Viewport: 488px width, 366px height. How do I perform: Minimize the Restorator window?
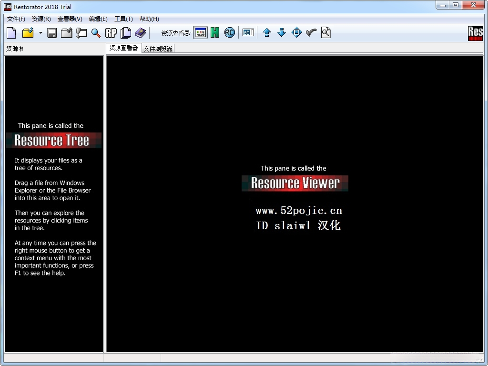coord(443,5)
